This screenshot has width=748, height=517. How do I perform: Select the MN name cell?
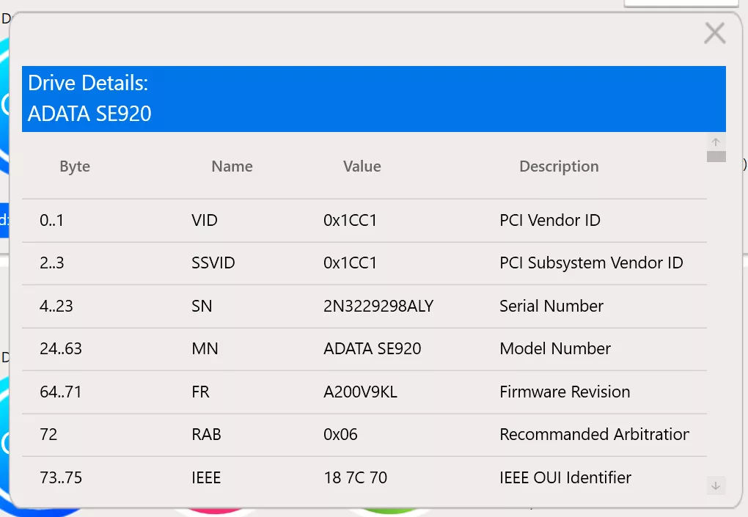point(205,348)
